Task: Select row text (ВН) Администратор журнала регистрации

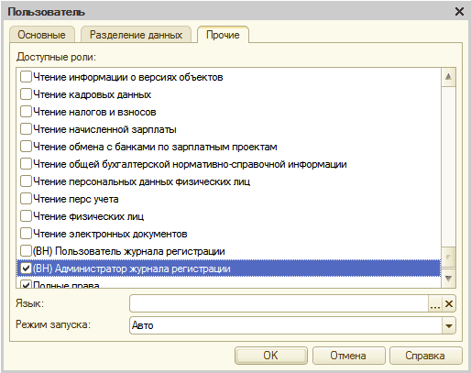Action: pyautogui.click(x=131, y=269)
